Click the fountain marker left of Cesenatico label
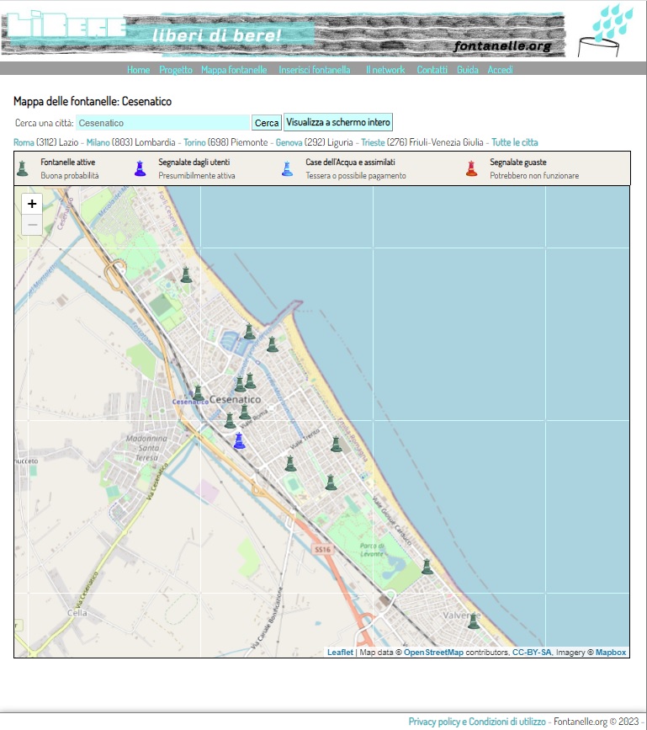The height and width of the screenshot is (730, 647). (x=198, y=393)
